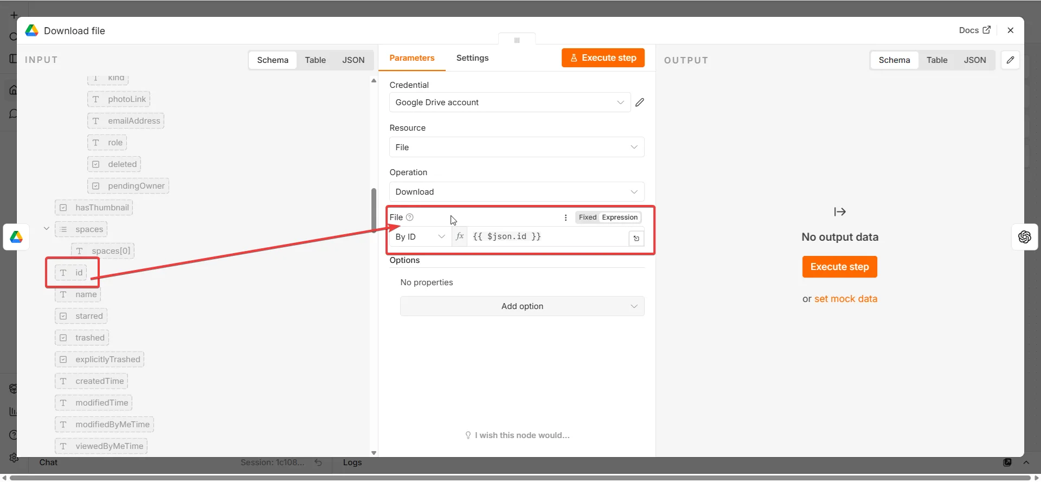The height and width of the screenshot is (482, 1041).
Task: Open the Settings tab
Action: point(472,58)
